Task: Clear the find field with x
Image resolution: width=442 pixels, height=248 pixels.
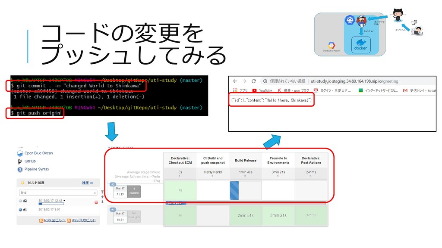Action: [x=95, y=192]
